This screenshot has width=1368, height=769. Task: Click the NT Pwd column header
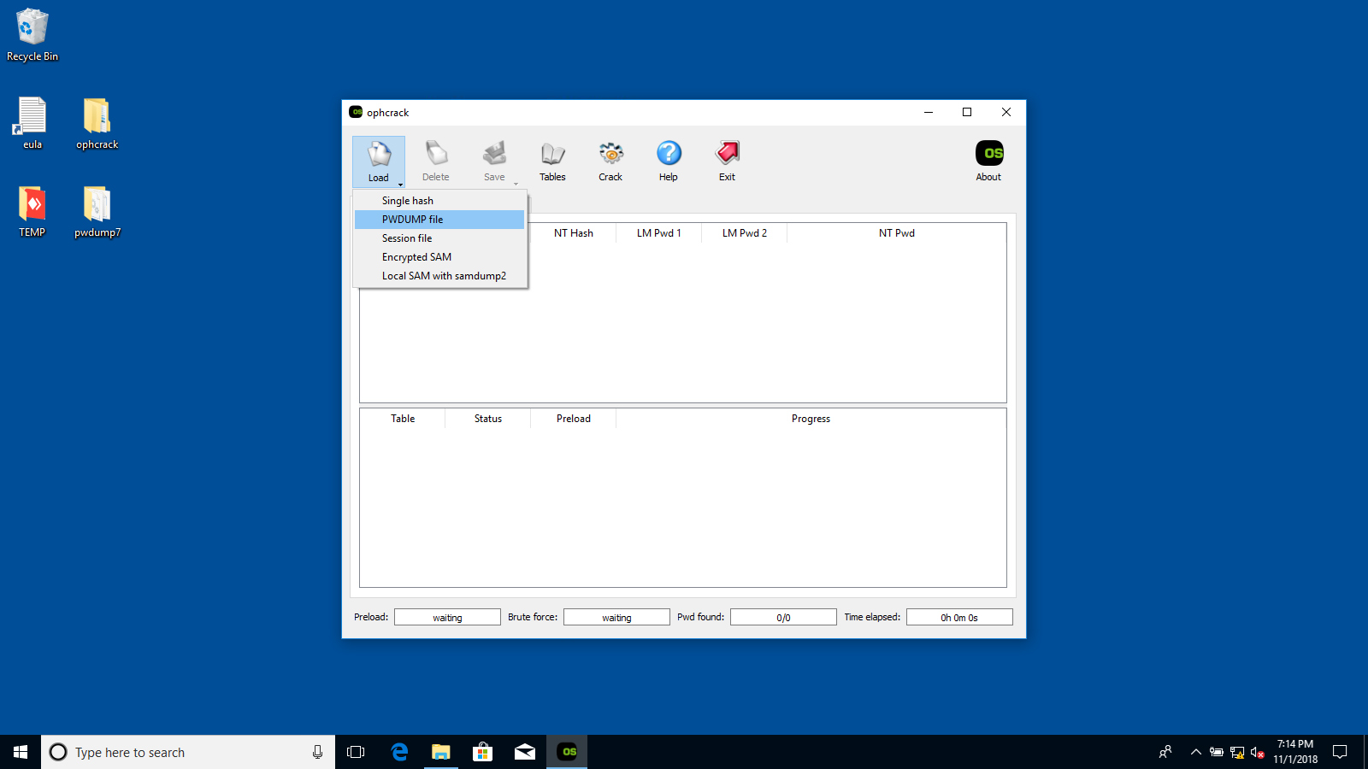896,233
